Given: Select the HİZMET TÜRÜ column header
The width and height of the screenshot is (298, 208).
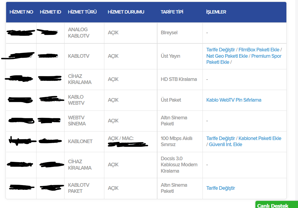Looking at the screenshot, I should click(82, 12).
